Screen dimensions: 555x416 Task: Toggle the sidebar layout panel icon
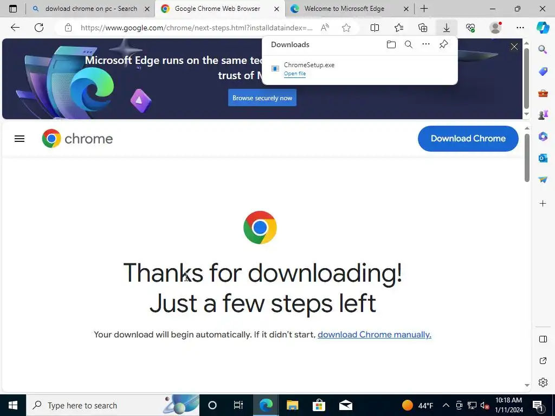(543, 339)
